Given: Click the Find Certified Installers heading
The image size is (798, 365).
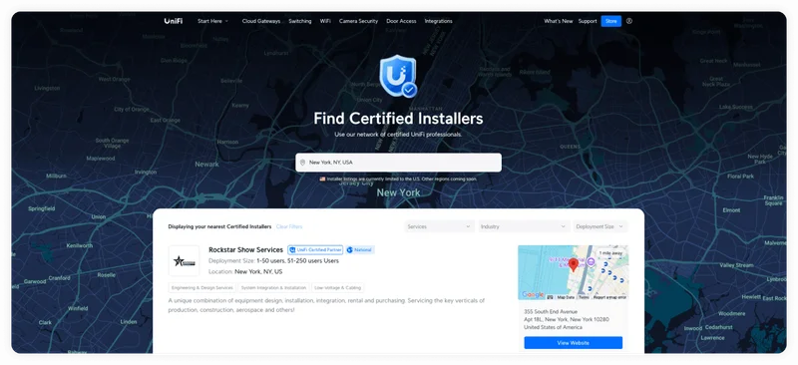Looking at the screenshot, I should coord(398,119).
